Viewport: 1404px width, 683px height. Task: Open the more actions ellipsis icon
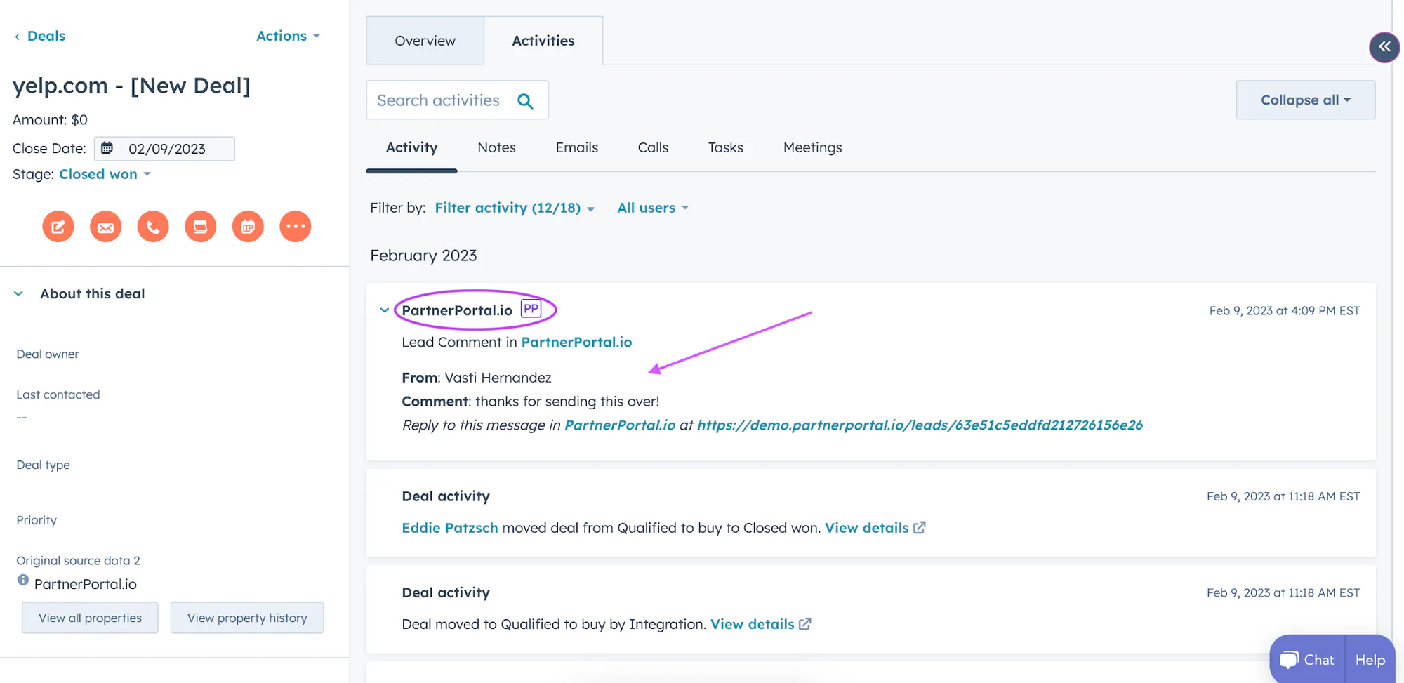[x=296, y=227]
